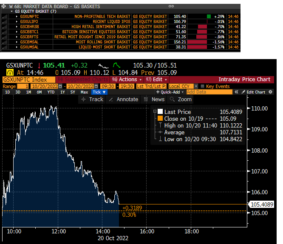The image size is (283, 244).
Task: Click the High marker icon in legend
Action: pyautogui.click(x=160, y=125)
